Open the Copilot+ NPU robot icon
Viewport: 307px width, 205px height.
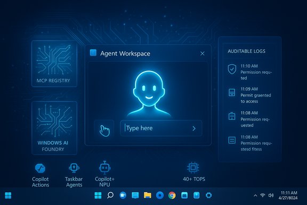[x=105, y=168]
